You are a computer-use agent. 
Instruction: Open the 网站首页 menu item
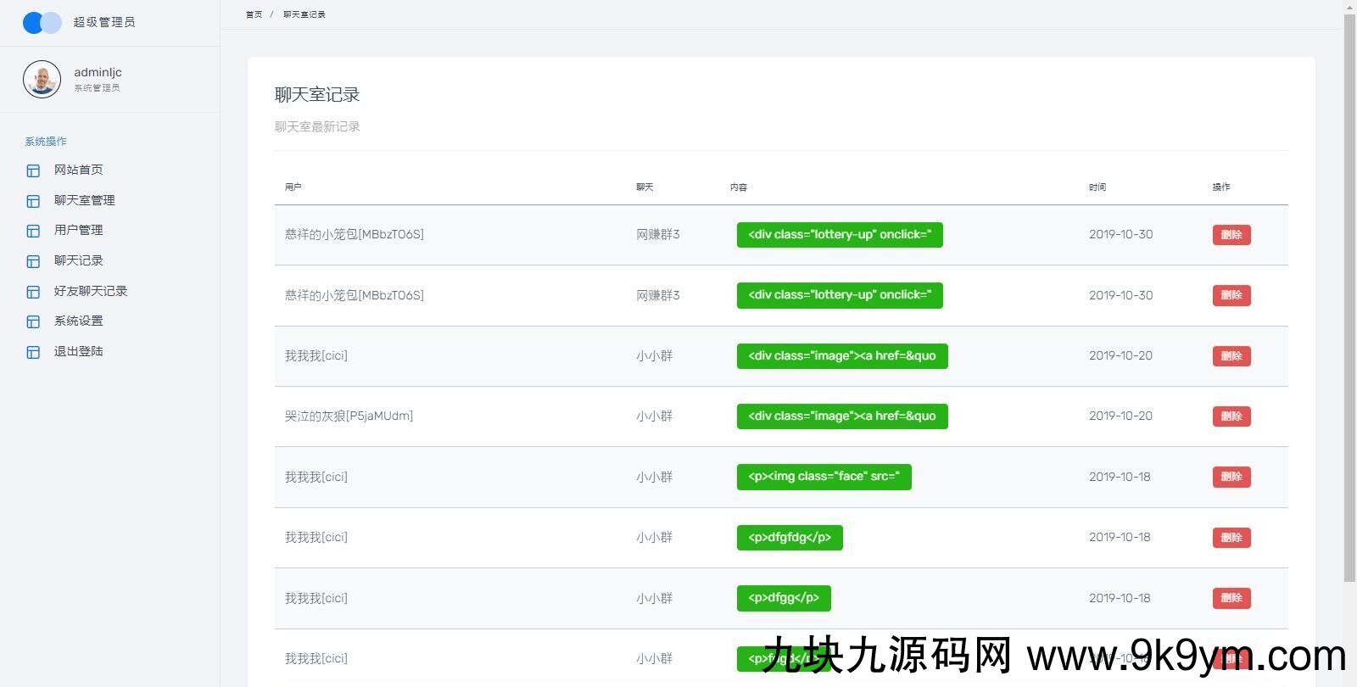tap(78, 170)
